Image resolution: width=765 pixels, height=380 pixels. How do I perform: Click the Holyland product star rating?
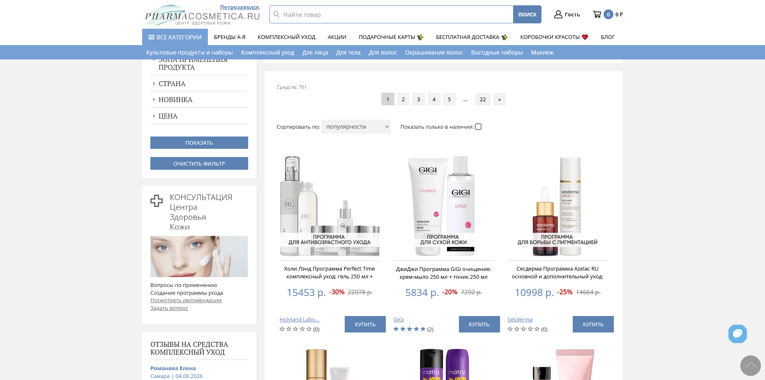point(295,329)
